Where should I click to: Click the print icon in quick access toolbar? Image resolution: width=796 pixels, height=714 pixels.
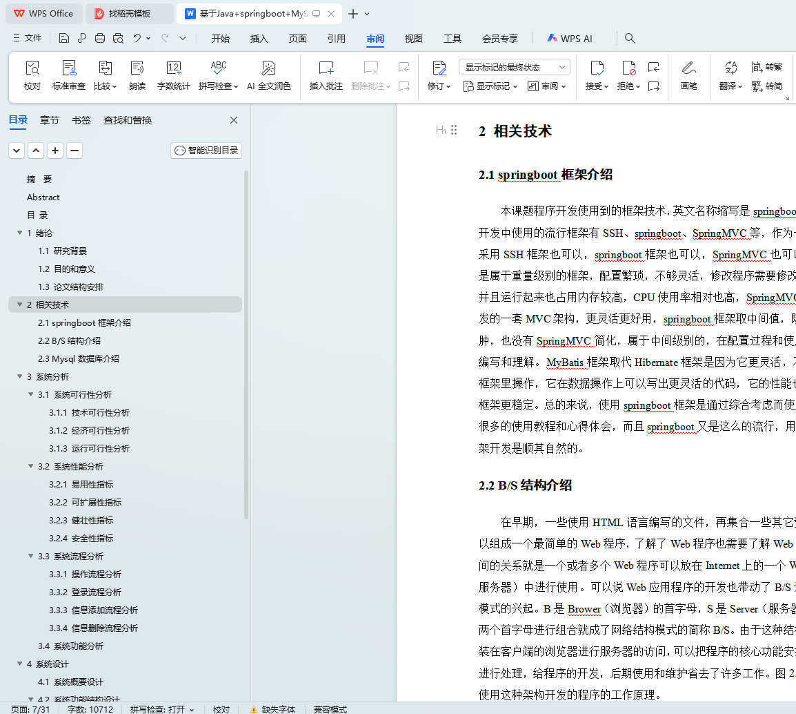pyautogui.click(x=100, y=39)
